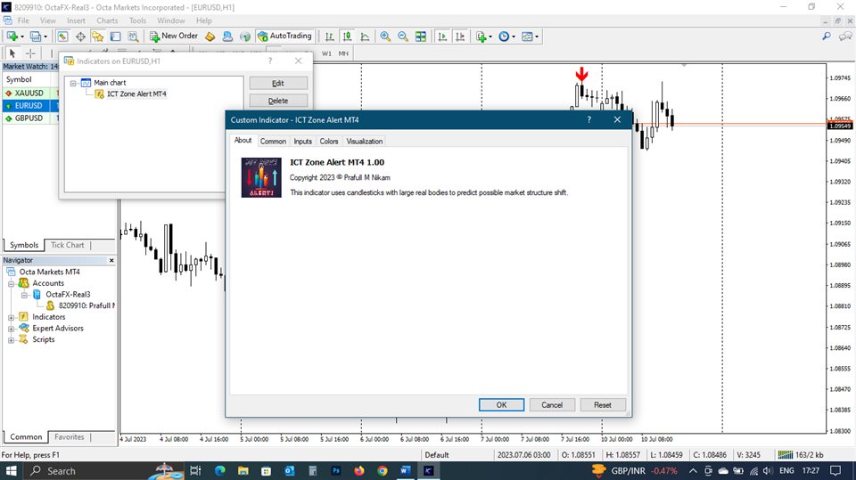The image size is (856, 480).
Task: Click the New Order toolbar button
Action: coord(174,37)
